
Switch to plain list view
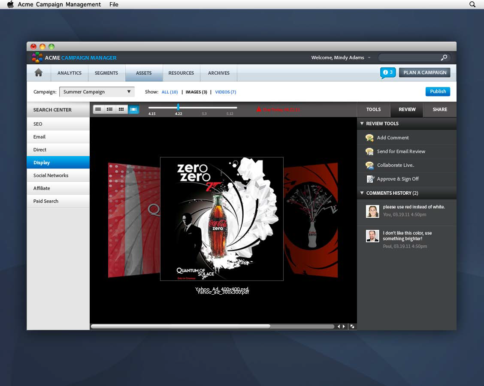pos(98,109)
